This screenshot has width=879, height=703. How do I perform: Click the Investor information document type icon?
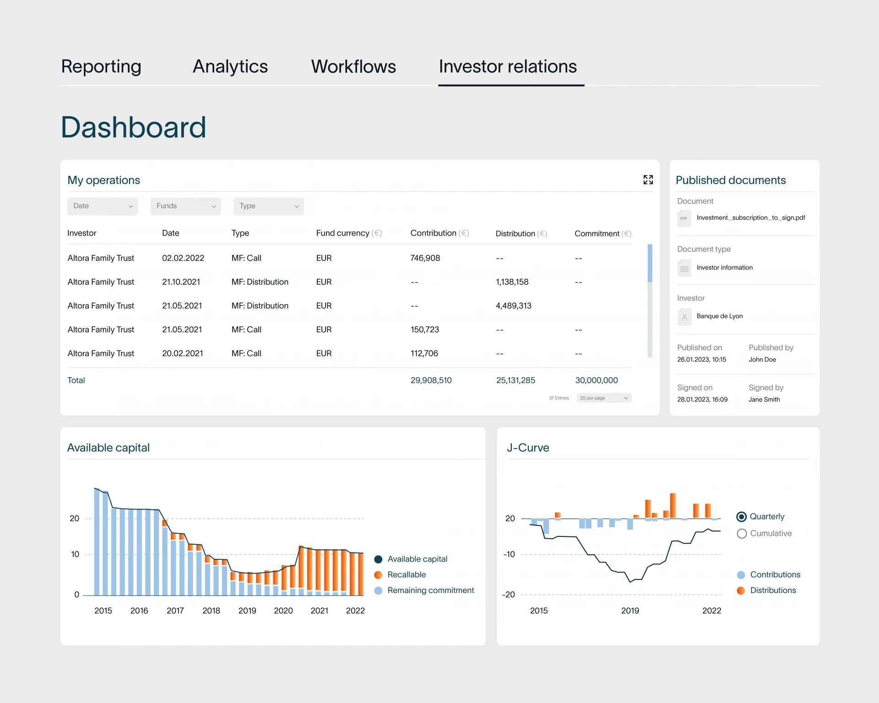[684, 268]
